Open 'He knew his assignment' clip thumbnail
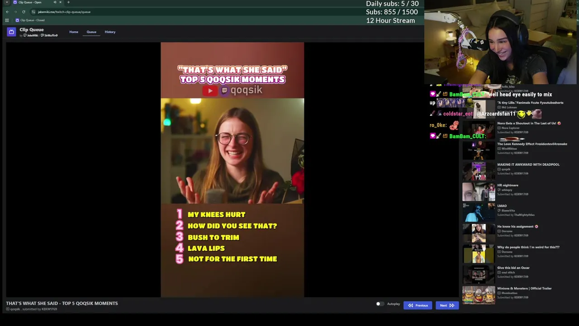The image size is (579, 326). coord(479,232)
